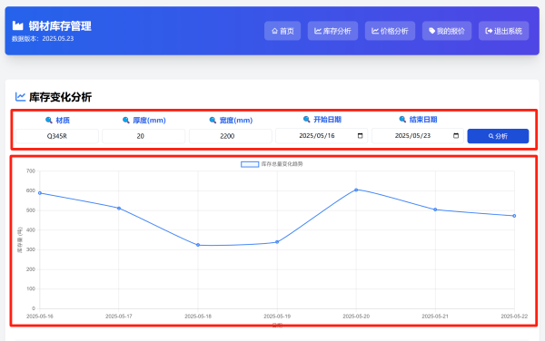Click the magnifier icon beside 材质 label
545x341 pixels.
point(49,120)
